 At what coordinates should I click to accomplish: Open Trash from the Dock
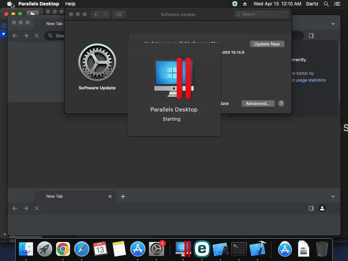(322, 249)
